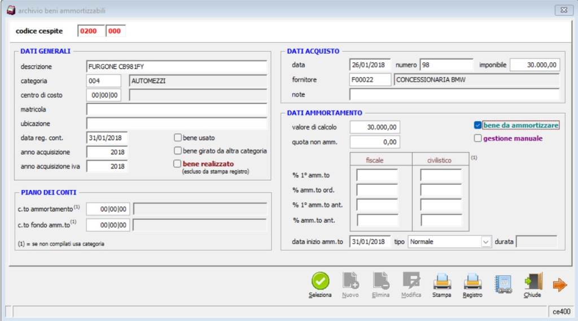578x321 pixels.
Task: Click the civilistico column header
Action: tap(439, 160)
